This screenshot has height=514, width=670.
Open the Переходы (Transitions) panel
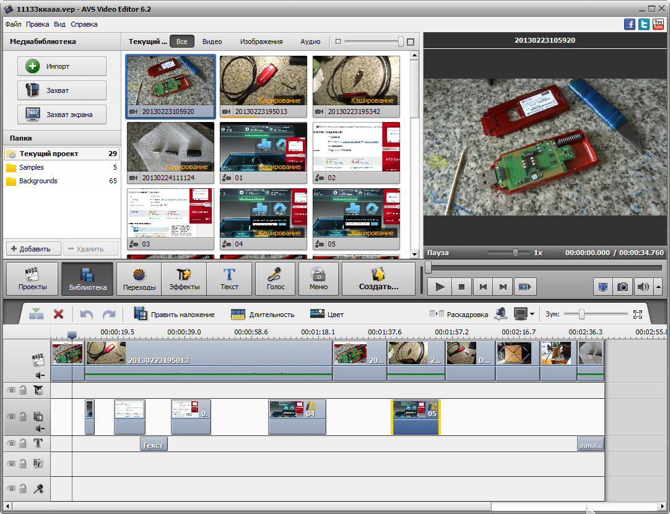pyautogui.click(x=139, y=279)
